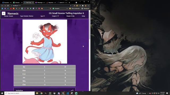Open the hamburger menu beside Nemesis
This screenshot has width=170, height=95.
coord(3,13)
